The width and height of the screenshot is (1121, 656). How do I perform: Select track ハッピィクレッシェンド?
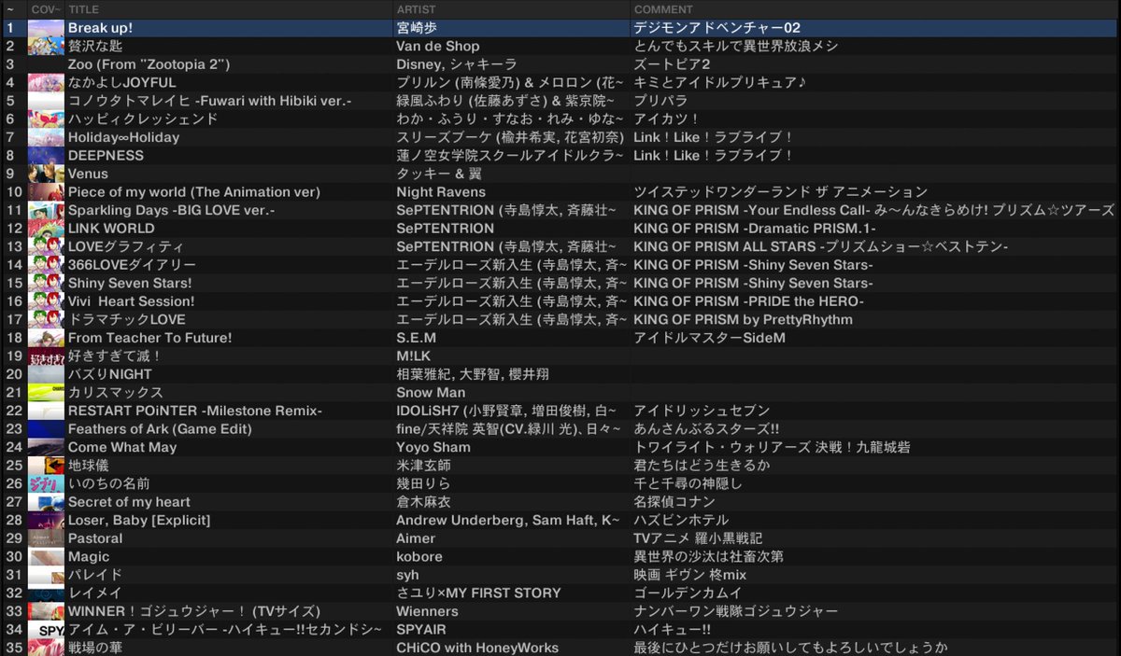coord(143,119)
